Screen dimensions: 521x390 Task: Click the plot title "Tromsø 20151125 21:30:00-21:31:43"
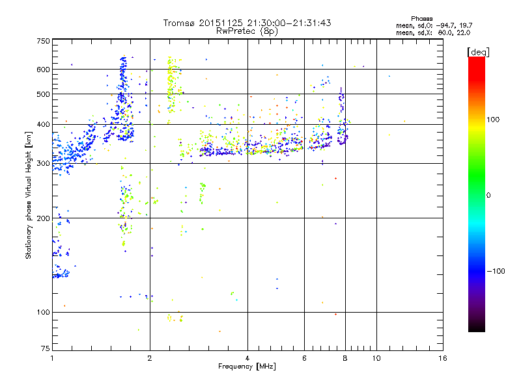pyautogui.click(x=247, y=23)
